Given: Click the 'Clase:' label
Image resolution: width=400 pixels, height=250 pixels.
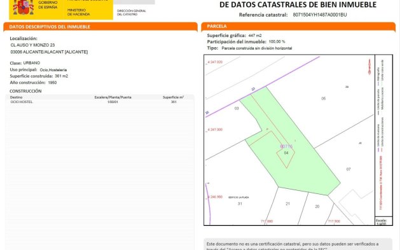Looking at the screenshot, I should coord(15,63).
